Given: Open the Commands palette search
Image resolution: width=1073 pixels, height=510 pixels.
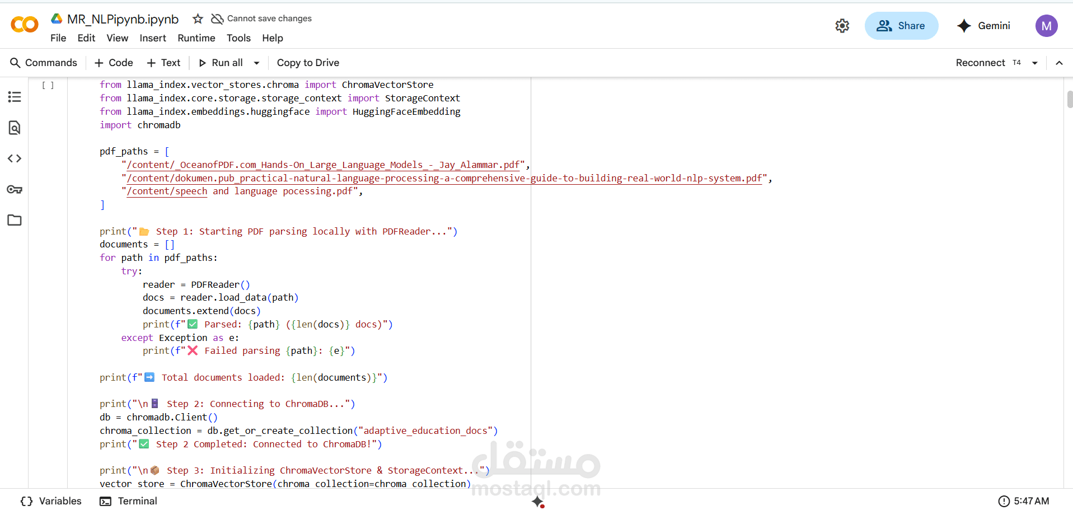Looking at the screenshot, I should [x=44, y=63].
